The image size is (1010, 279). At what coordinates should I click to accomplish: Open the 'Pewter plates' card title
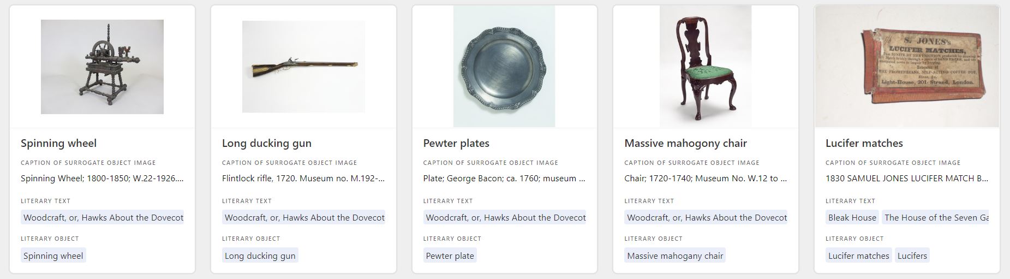point(456,144)
